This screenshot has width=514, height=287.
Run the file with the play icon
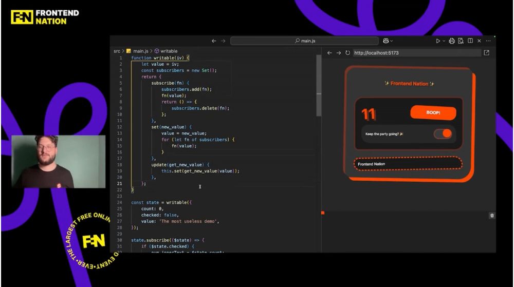438,41
